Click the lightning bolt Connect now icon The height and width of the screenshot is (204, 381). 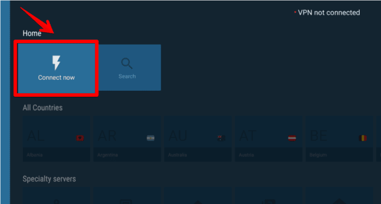point(56,63)
